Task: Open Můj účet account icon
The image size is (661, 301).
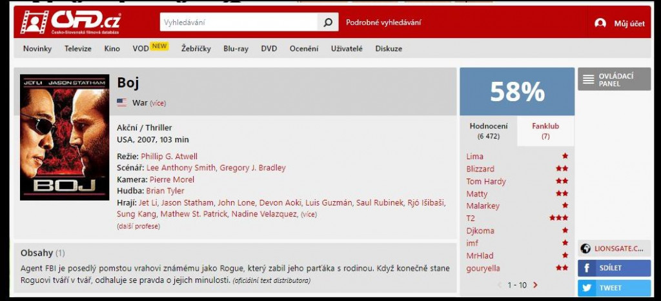Action: pos(600,23)
